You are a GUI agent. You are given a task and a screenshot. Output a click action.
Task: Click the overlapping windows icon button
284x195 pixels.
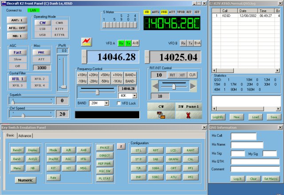pos(161,115)
